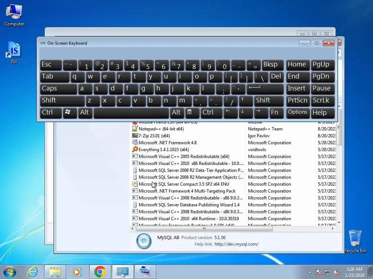
Task: Open the Computer desktop icon
Action: click(14, 15)
